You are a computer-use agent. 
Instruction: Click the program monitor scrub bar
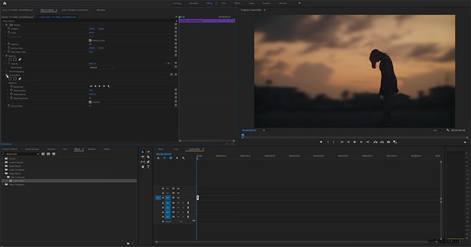[x=354, y=137]
